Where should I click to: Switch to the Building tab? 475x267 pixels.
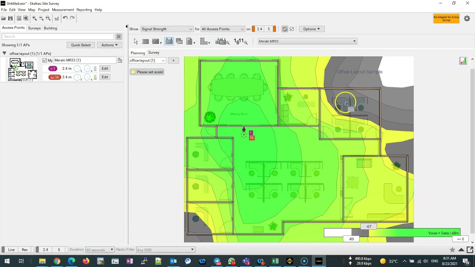pyautogui.click(x=50, y=28)
